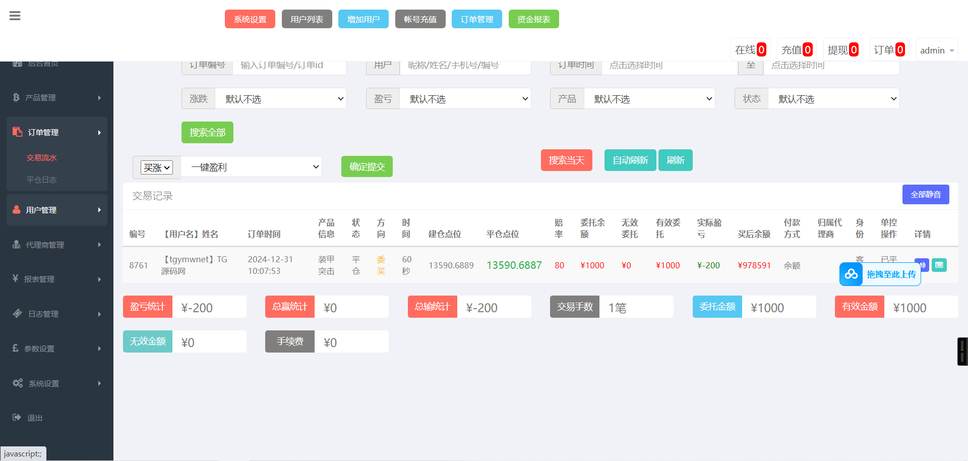Go to 资金报表 in top navigation
Viewport: 968px width, 461px height.
(x=533, y=19)
